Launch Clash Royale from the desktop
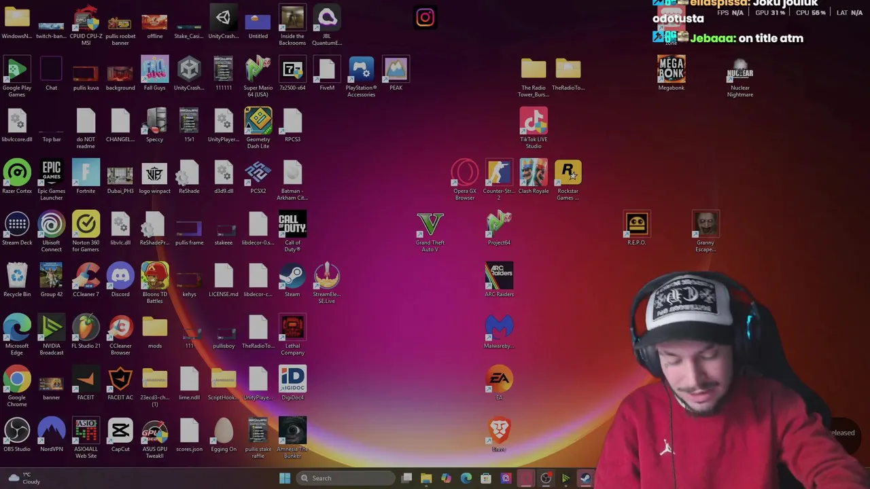Viewport: 870px width, 489px height. pyautogui.click(x=534, y=177)
